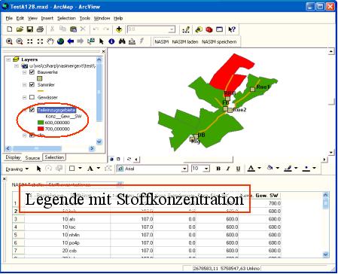
Task: Click the NASIM laden button
Action: pyautogui.click(x=185, y=41)
